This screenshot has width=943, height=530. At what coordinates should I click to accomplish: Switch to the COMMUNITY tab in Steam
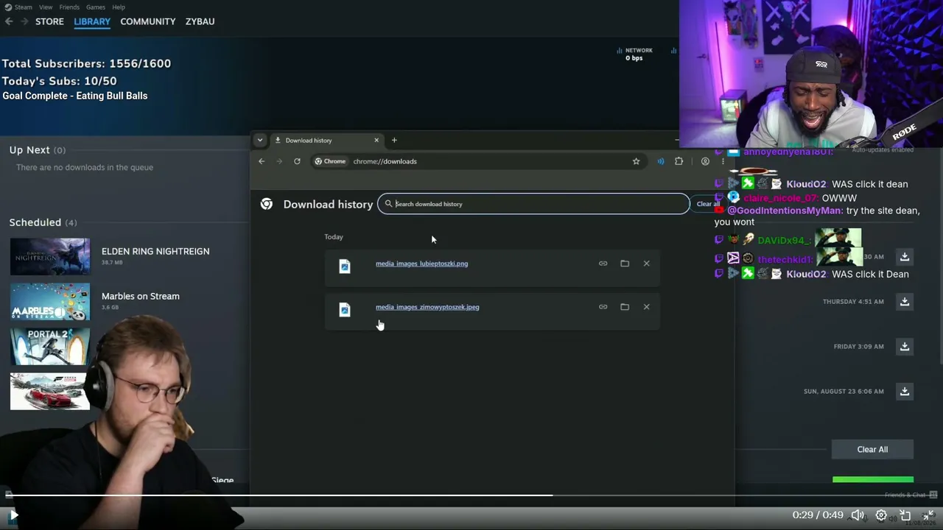tap(147, 21)
